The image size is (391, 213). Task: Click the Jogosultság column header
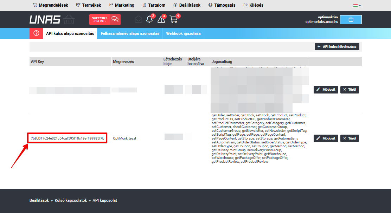[259, 62]
